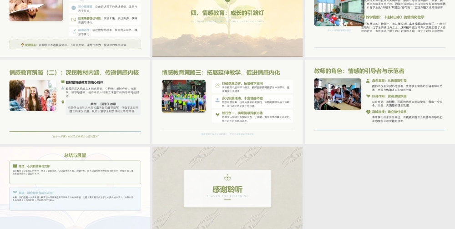Click the title 情感教育策略（二）：深挖教材内涵，传递情感内核

click(74, 72)
